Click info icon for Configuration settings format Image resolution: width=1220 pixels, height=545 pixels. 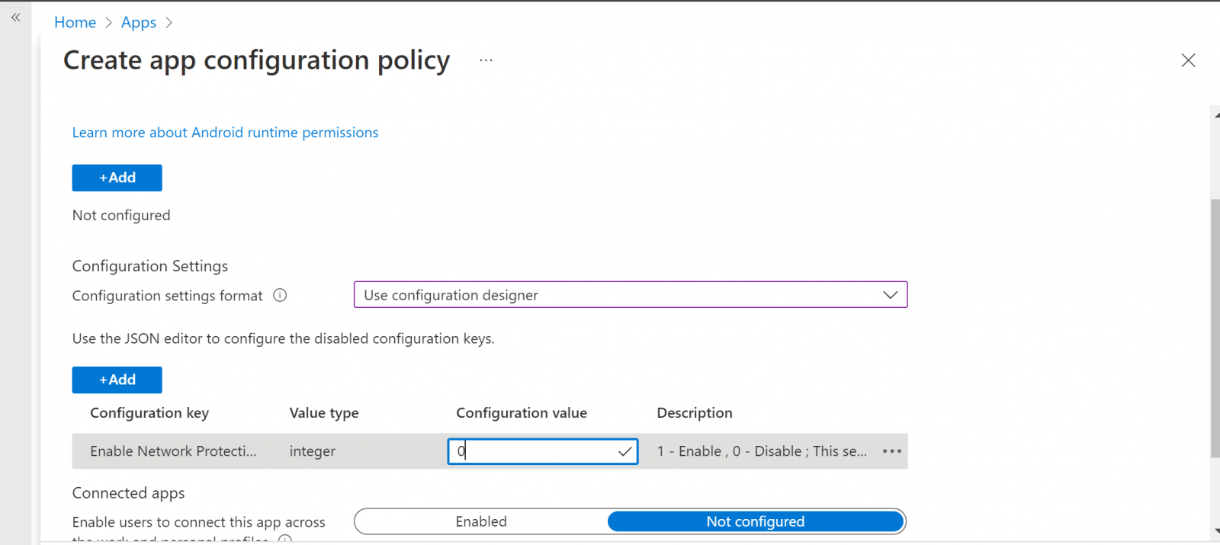[280, 296]
